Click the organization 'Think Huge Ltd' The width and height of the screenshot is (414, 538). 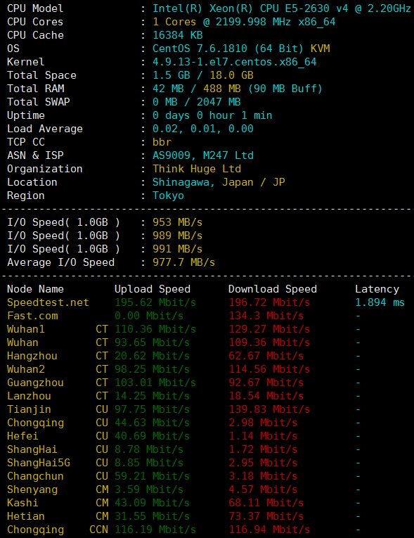click(x=197, y=169)
